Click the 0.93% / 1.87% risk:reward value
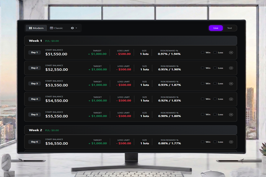The width and height of the screenshot is (266, 177). (170, 85)
